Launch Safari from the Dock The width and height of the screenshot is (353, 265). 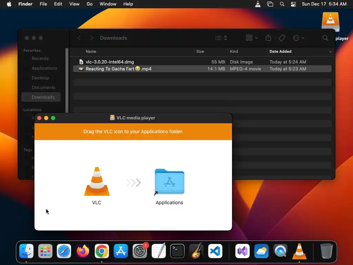pos(64,251)
